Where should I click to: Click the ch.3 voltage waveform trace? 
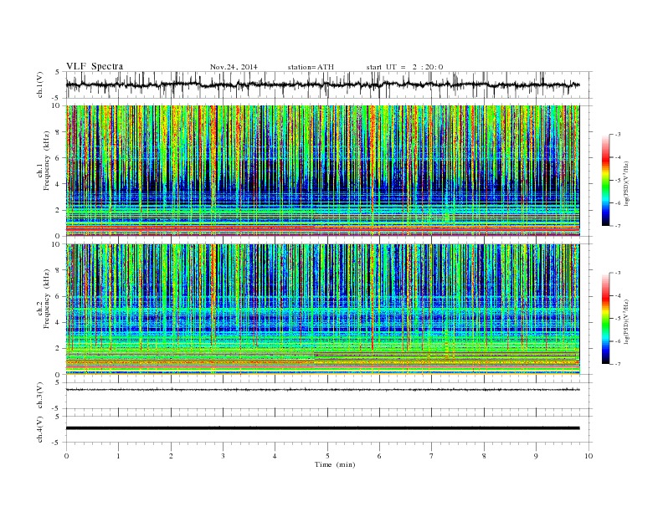click(x=322, y=390)
